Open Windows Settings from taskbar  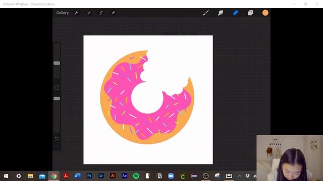point(19,176)
